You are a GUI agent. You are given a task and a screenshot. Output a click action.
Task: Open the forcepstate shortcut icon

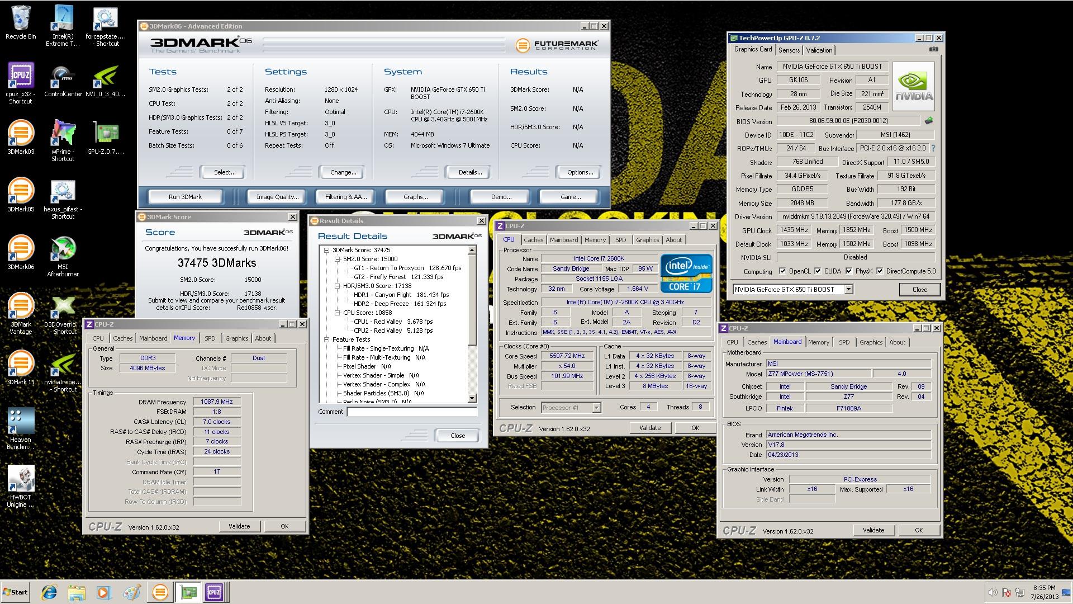(106, 26)
